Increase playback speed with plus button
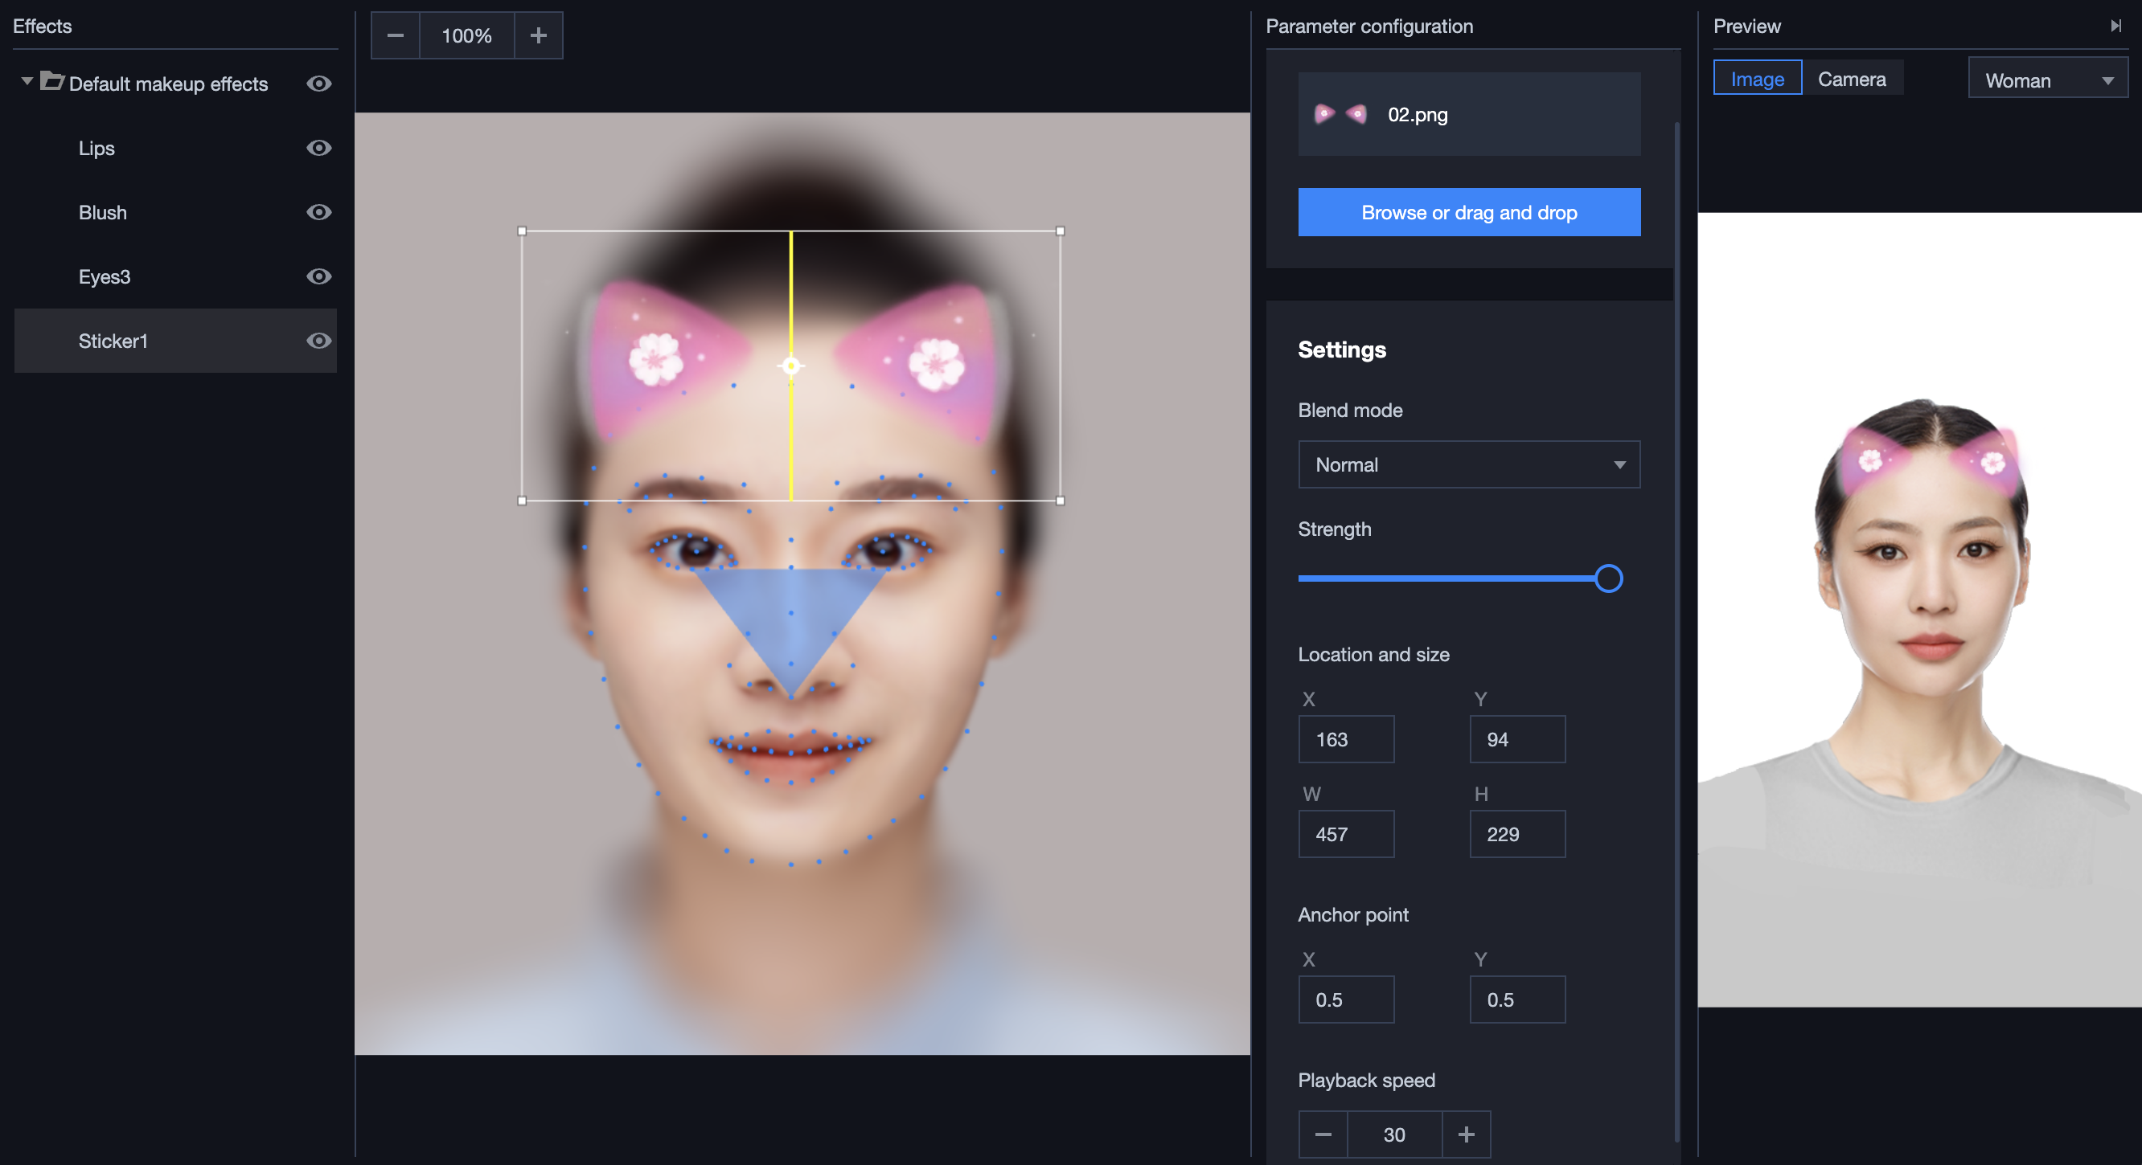Viewport: 2142px width, 1165px height. coord(1466,1134)
